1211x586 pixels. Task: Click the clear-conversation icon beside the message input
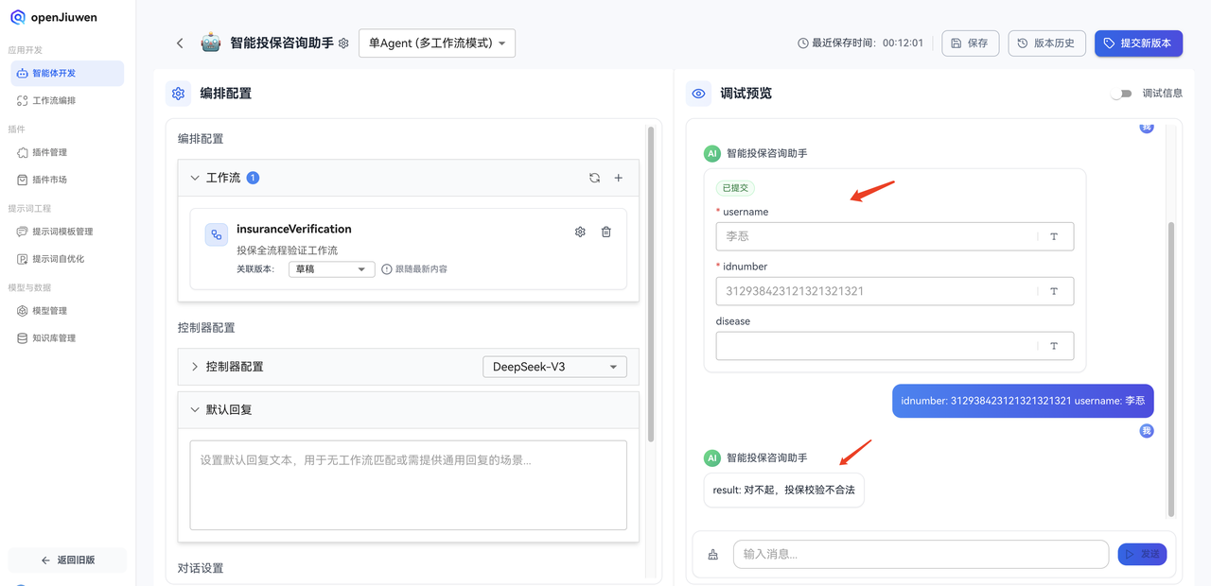click(x=712, y=554)
